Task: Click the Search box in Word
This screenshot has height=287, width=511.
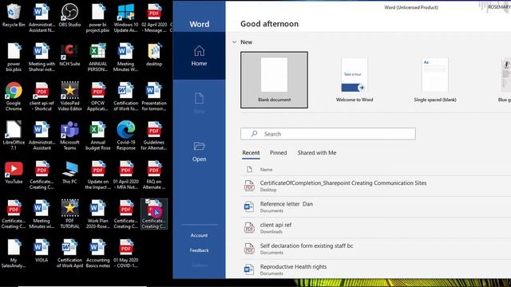Action: (x=328, y=134)
